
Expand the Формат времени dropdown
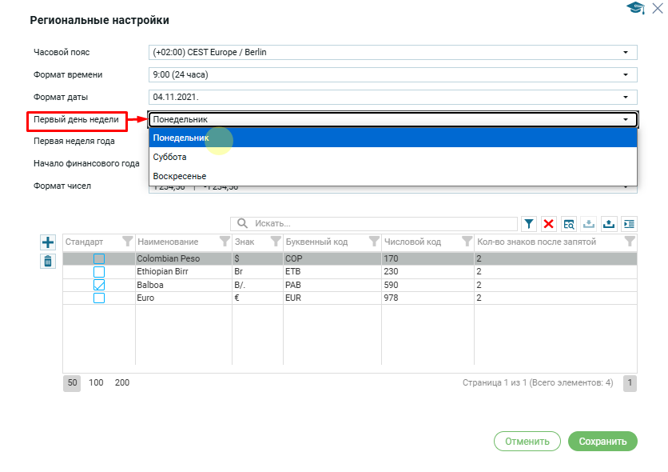click(x=392, y=74)
